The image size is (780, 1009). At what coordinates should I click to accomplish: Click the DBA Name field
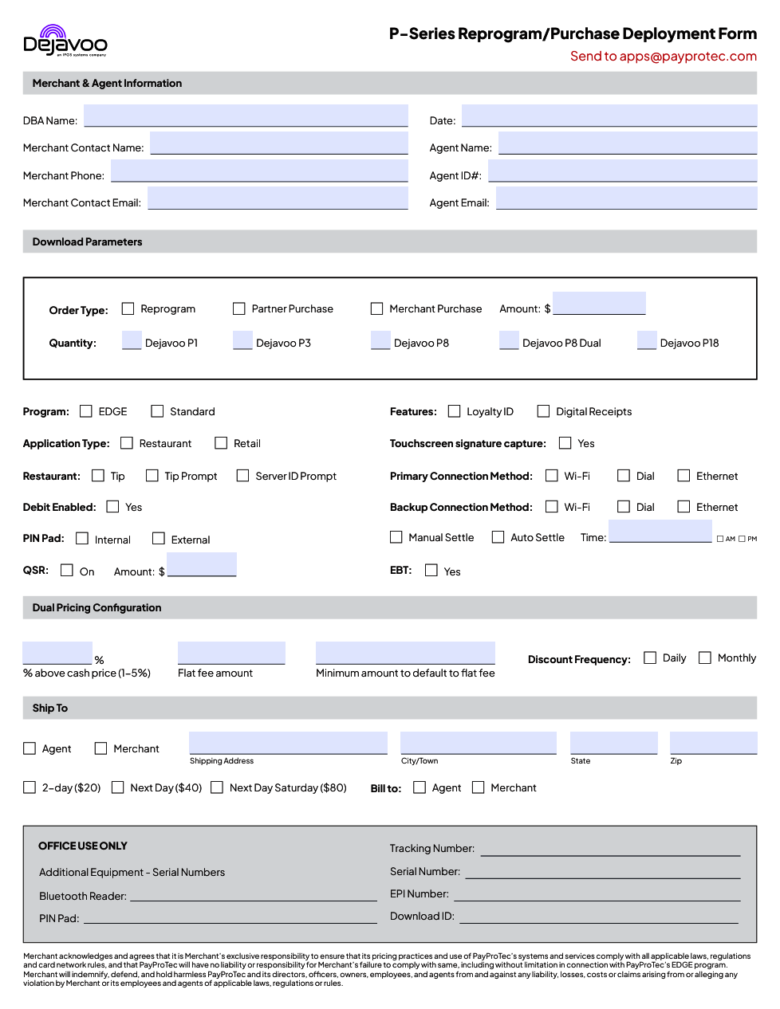[x=246, y=116]
